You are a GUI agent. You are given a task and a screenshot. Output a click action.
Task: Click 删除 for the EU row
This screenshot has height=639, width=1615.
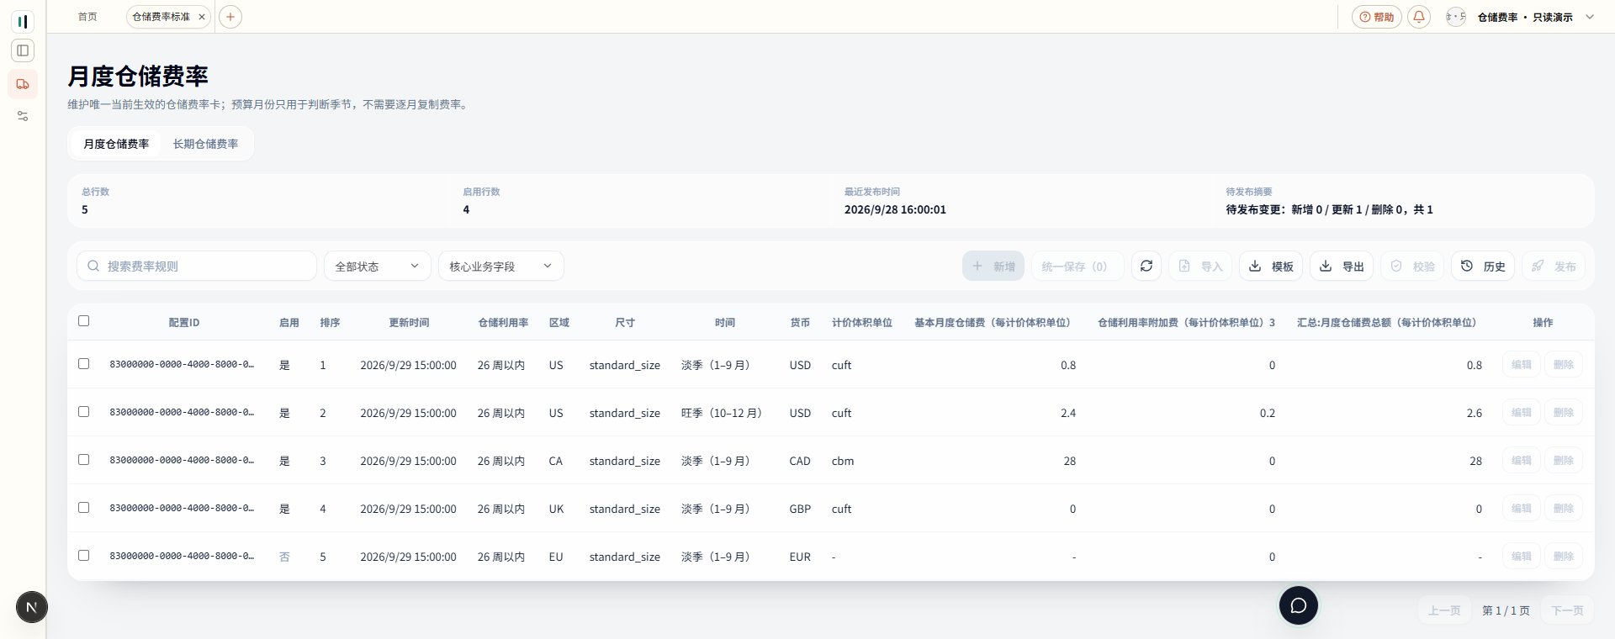1563,556
